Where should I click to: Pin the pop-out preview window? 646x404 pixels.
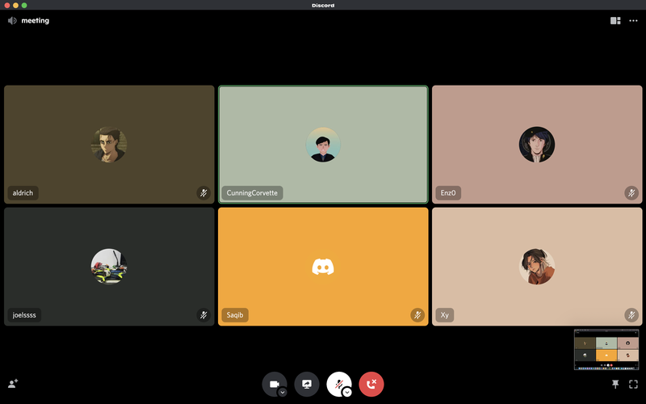pyautogui.click(x=616, y=385)
